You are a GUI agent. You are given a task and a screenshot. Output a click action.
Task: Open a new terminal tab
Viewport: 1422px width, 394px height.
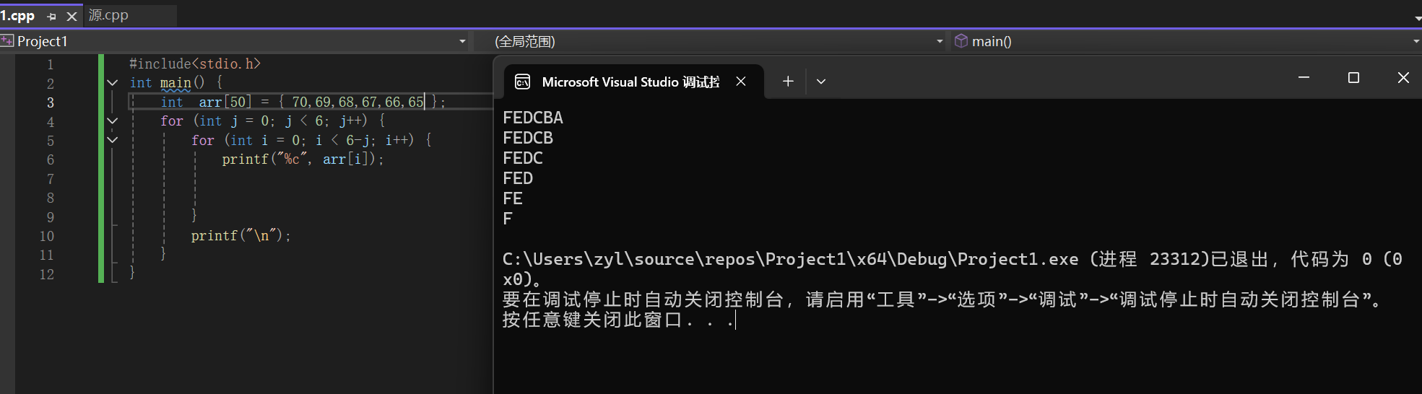(x=788, y=82)
